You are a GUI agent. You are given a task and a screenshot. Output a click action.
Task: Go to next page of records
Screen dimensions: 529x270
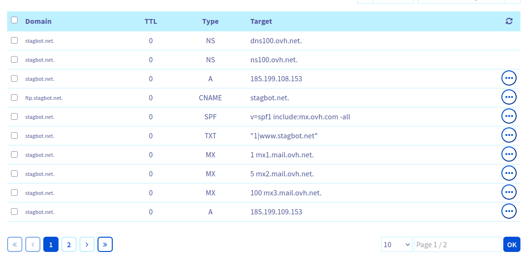click(87, 244)
